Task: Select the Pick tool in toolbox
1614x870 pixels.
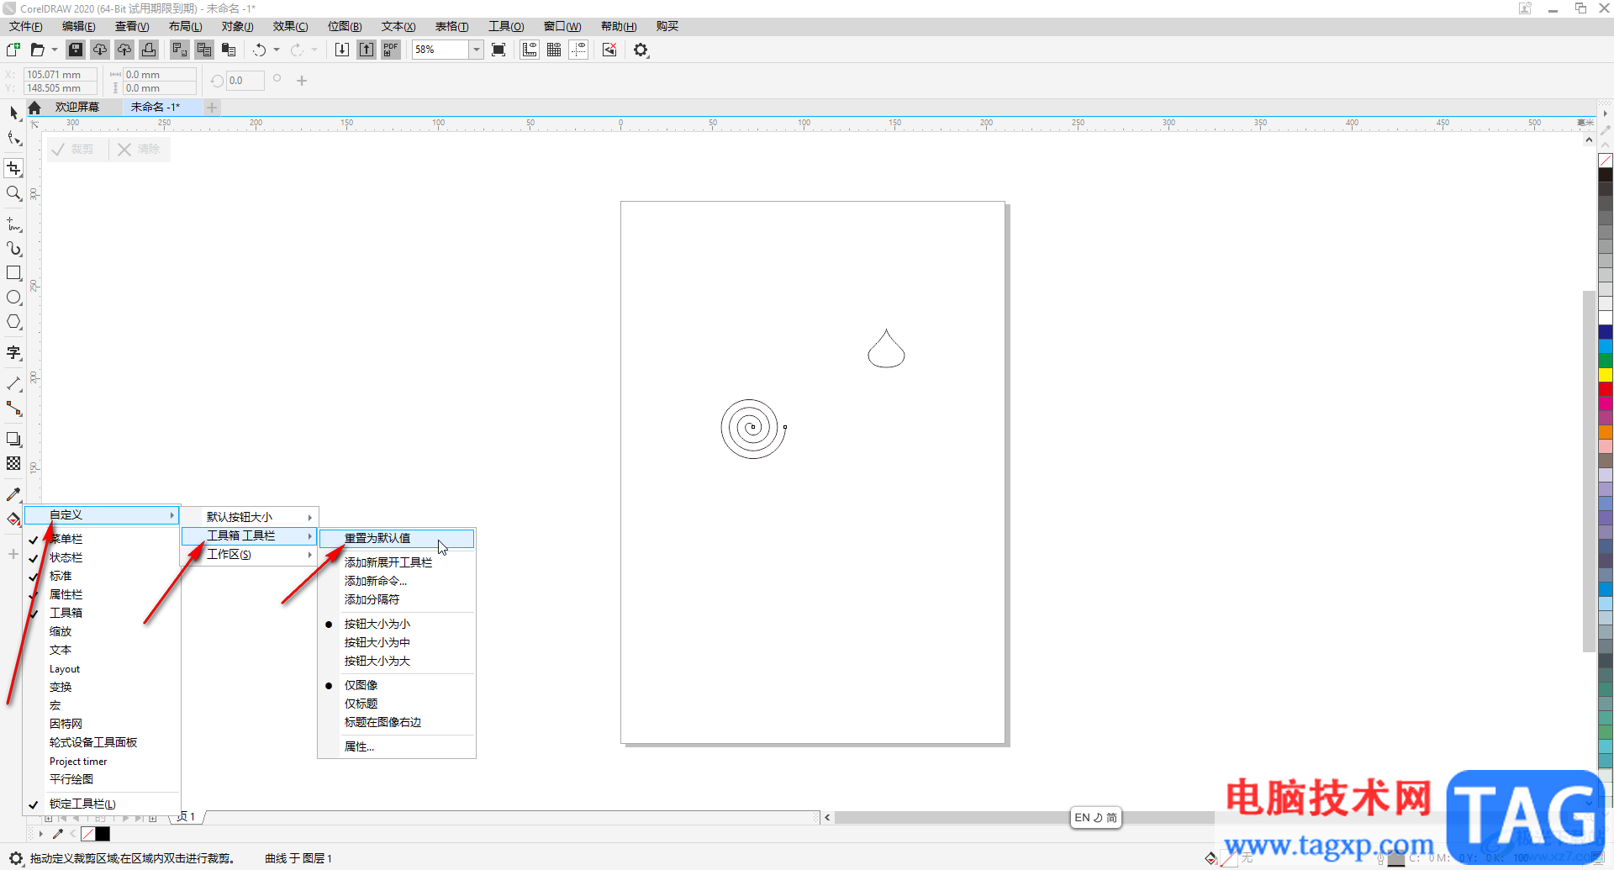Action: coord(13,113)
